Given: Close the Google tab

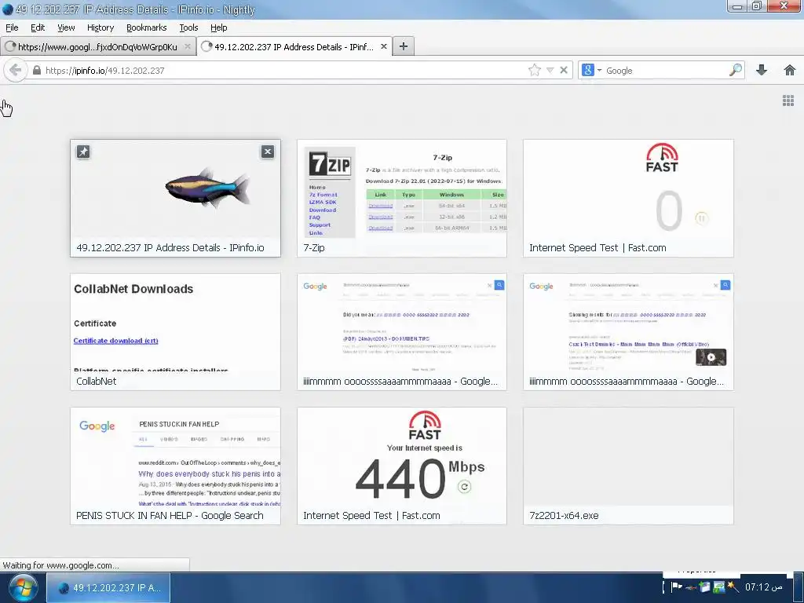Looking at the screenshot, I should (188, 46).
